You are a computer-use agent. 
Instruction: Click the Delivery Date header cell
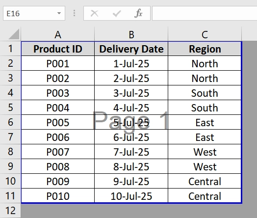tap(131, 49)
